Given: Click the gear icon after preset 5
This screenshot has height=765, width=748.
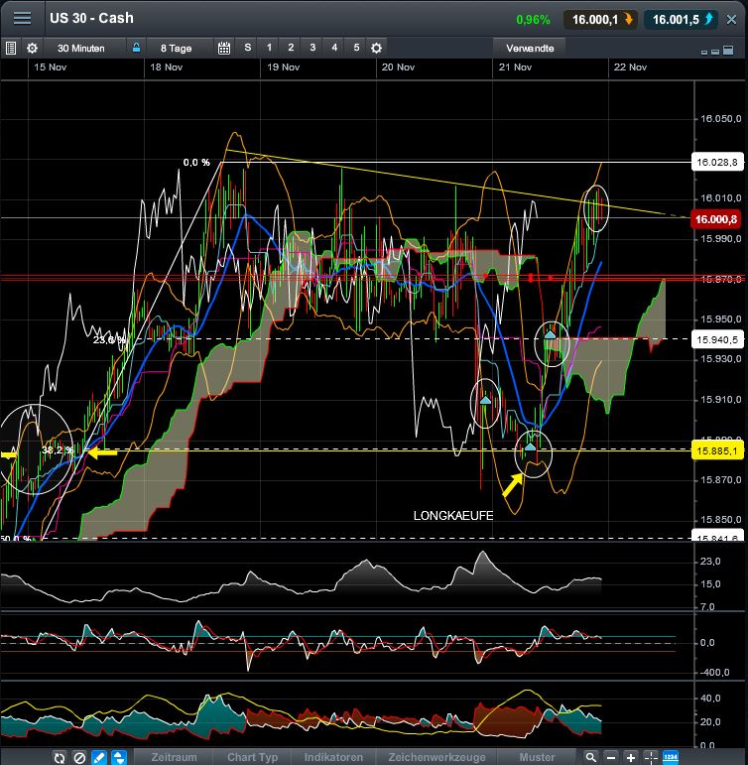Looking at the screenshot, I should [376, 48].
